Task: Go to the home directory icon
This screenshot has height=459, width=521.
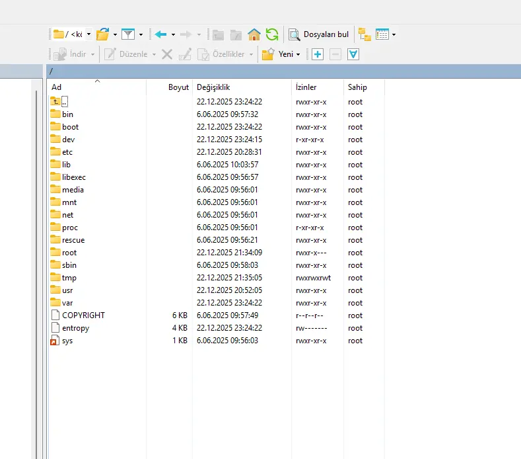Action: tap(254, 34)
